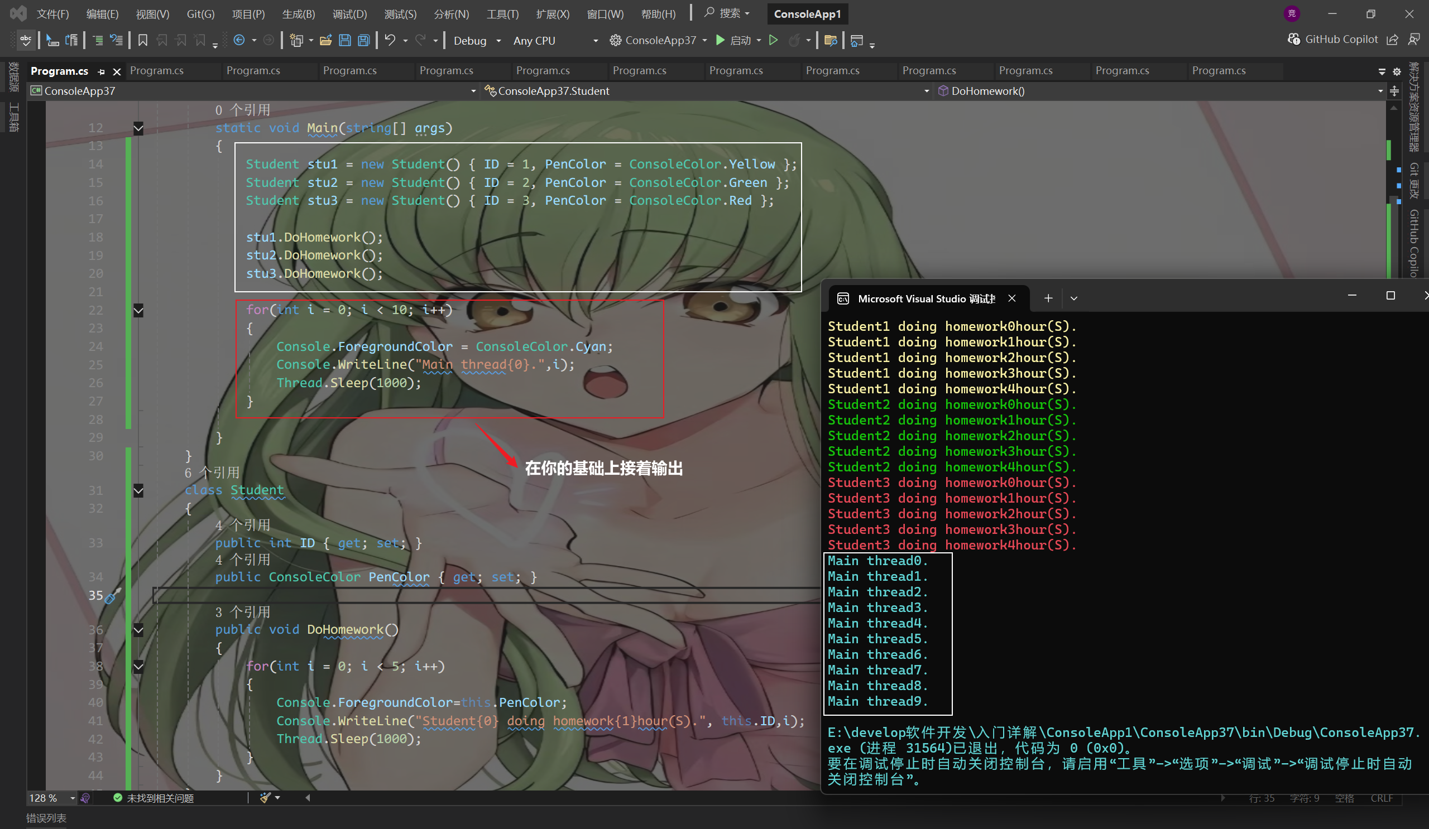Collapse the Main method at line 12
The height and width of the screenshot is (829, 1429).
coord(138,128)
